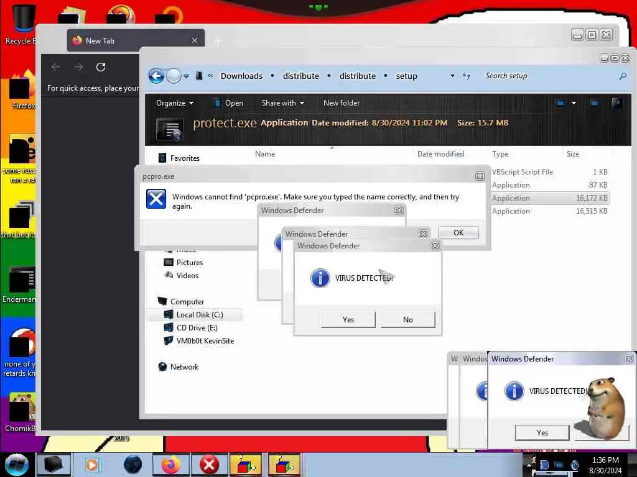Close the New Tab tab in Firefox
This screenshot has width=637, height=477.
pyautogui.click(x=195, y=40)
